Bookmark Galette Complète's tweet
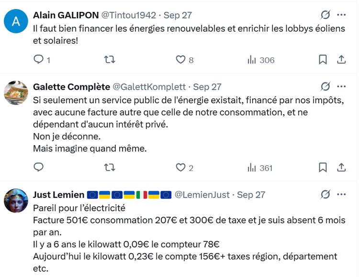Viewport: 359px width, 277px height. coord(323,168)
